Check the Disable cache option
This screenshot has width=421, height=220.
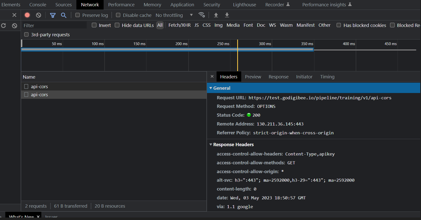coord(118,15)
